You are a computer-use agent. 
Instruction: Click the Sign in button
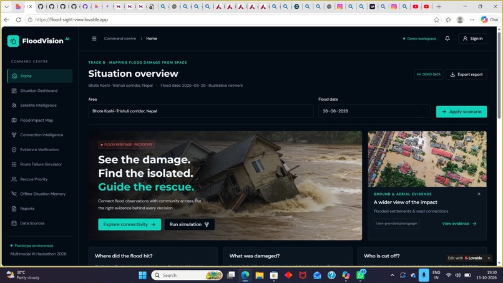point(472,39)
